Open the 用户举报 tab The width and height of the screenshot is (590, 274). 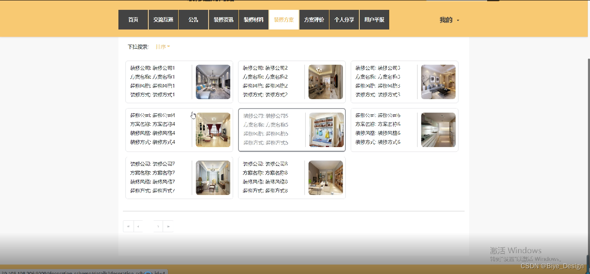(x=374, y=20)
